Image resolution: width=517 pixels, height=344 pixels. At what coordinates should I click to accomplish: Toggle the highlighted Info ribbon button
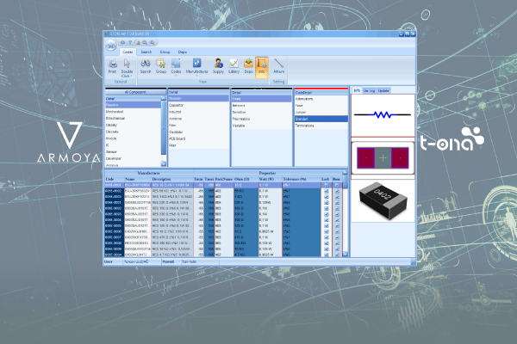pyautogui.click(x=261, y=67)
